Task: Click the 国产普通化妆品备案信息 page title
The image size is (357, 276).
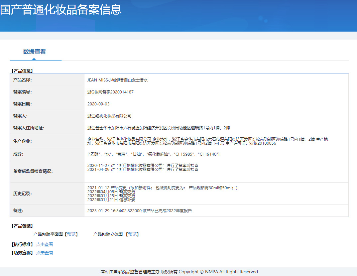Action: [x=61, y=9]
